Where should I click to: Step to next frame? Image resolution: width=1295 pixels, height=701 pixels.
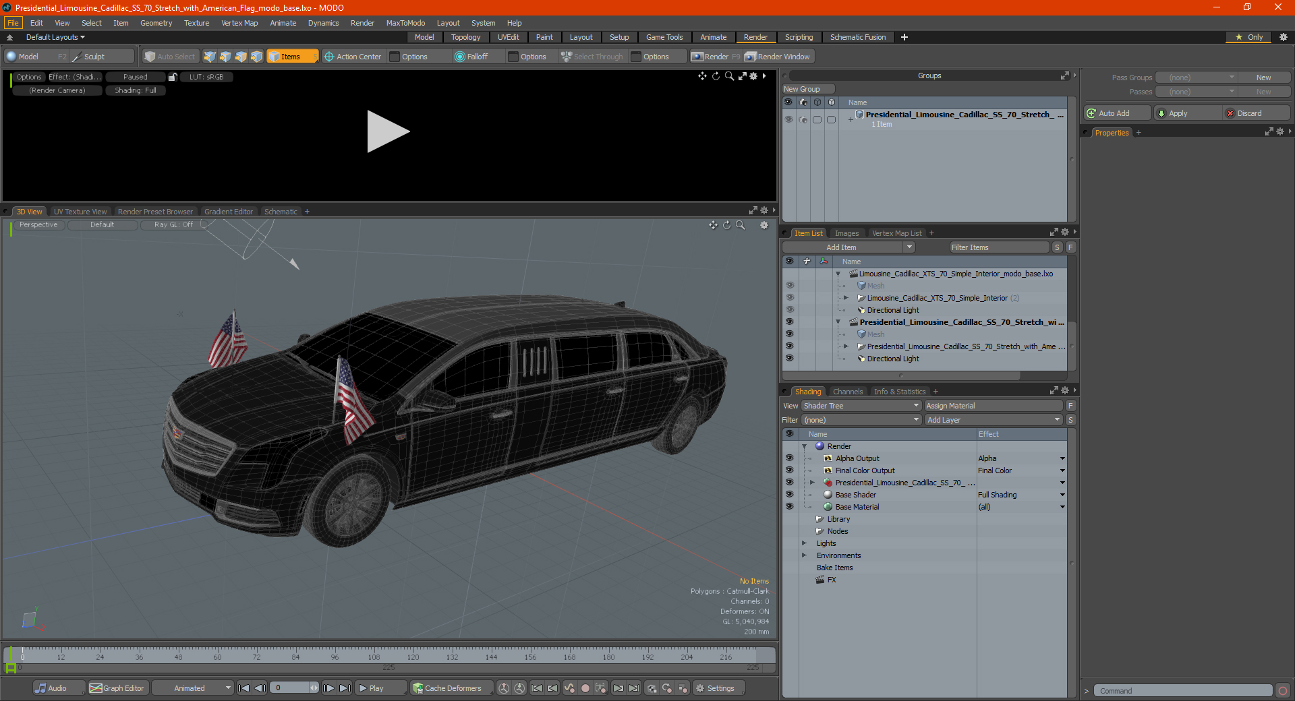(x=328, y=688)
